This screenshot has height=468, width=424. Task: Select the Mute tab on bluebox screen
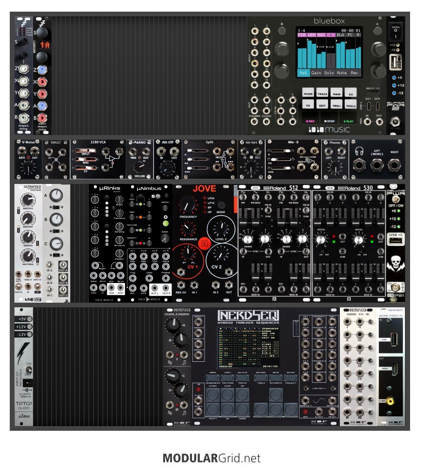click(342, 73)
